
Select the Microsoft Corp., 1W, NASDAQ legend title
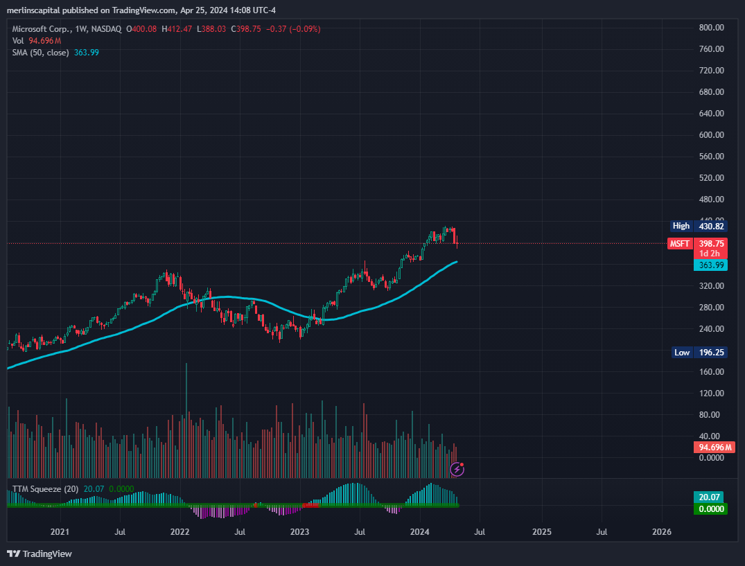pos(67,29)
